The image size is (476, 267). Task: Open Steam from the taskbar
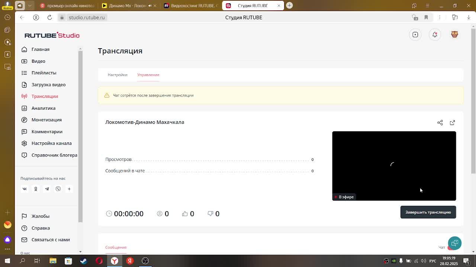(84, 261)
